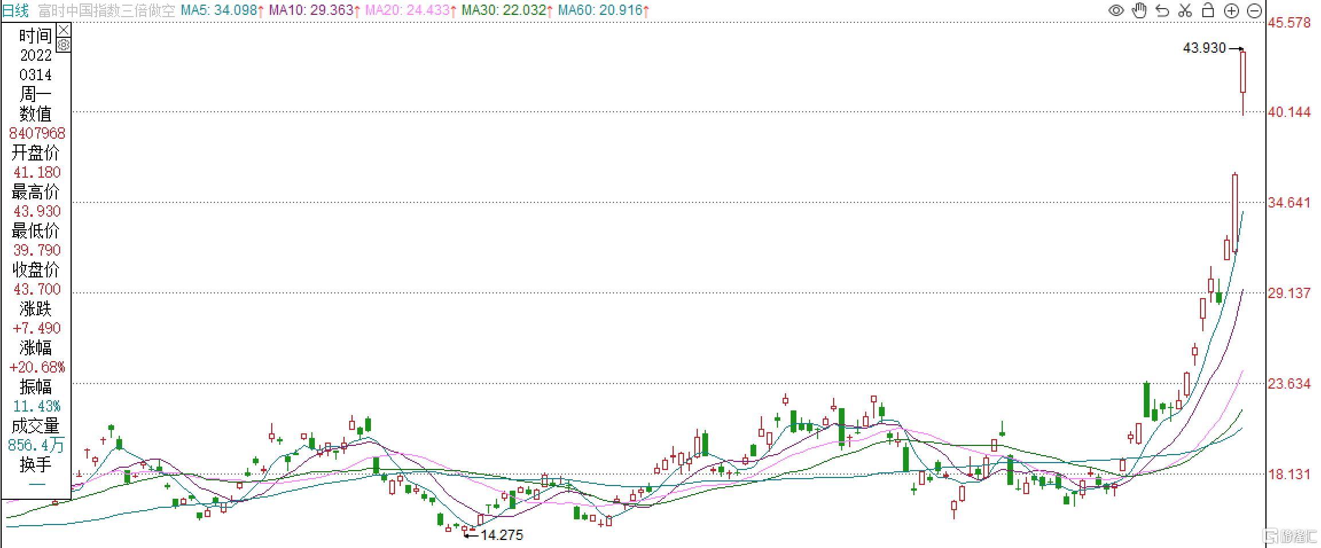Zoom in with the plus icon
This screenshot has width=1321, height=548.
(1231, 10)
